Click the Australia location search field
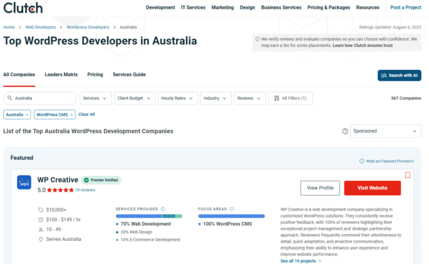Viewport: 429px width, 264px height. 40,98
